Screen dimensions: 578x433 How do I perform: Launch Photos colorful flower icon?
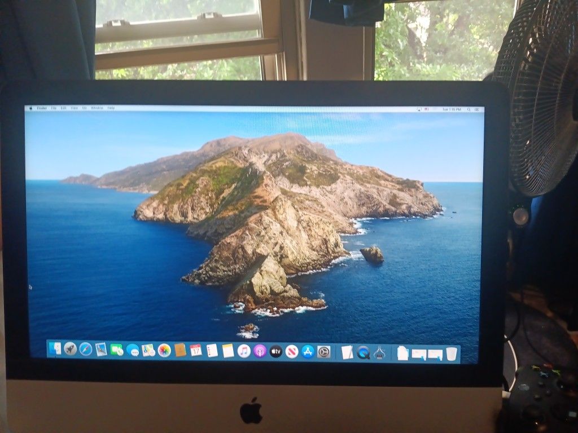pyautogui.click(x=164, y=350)
